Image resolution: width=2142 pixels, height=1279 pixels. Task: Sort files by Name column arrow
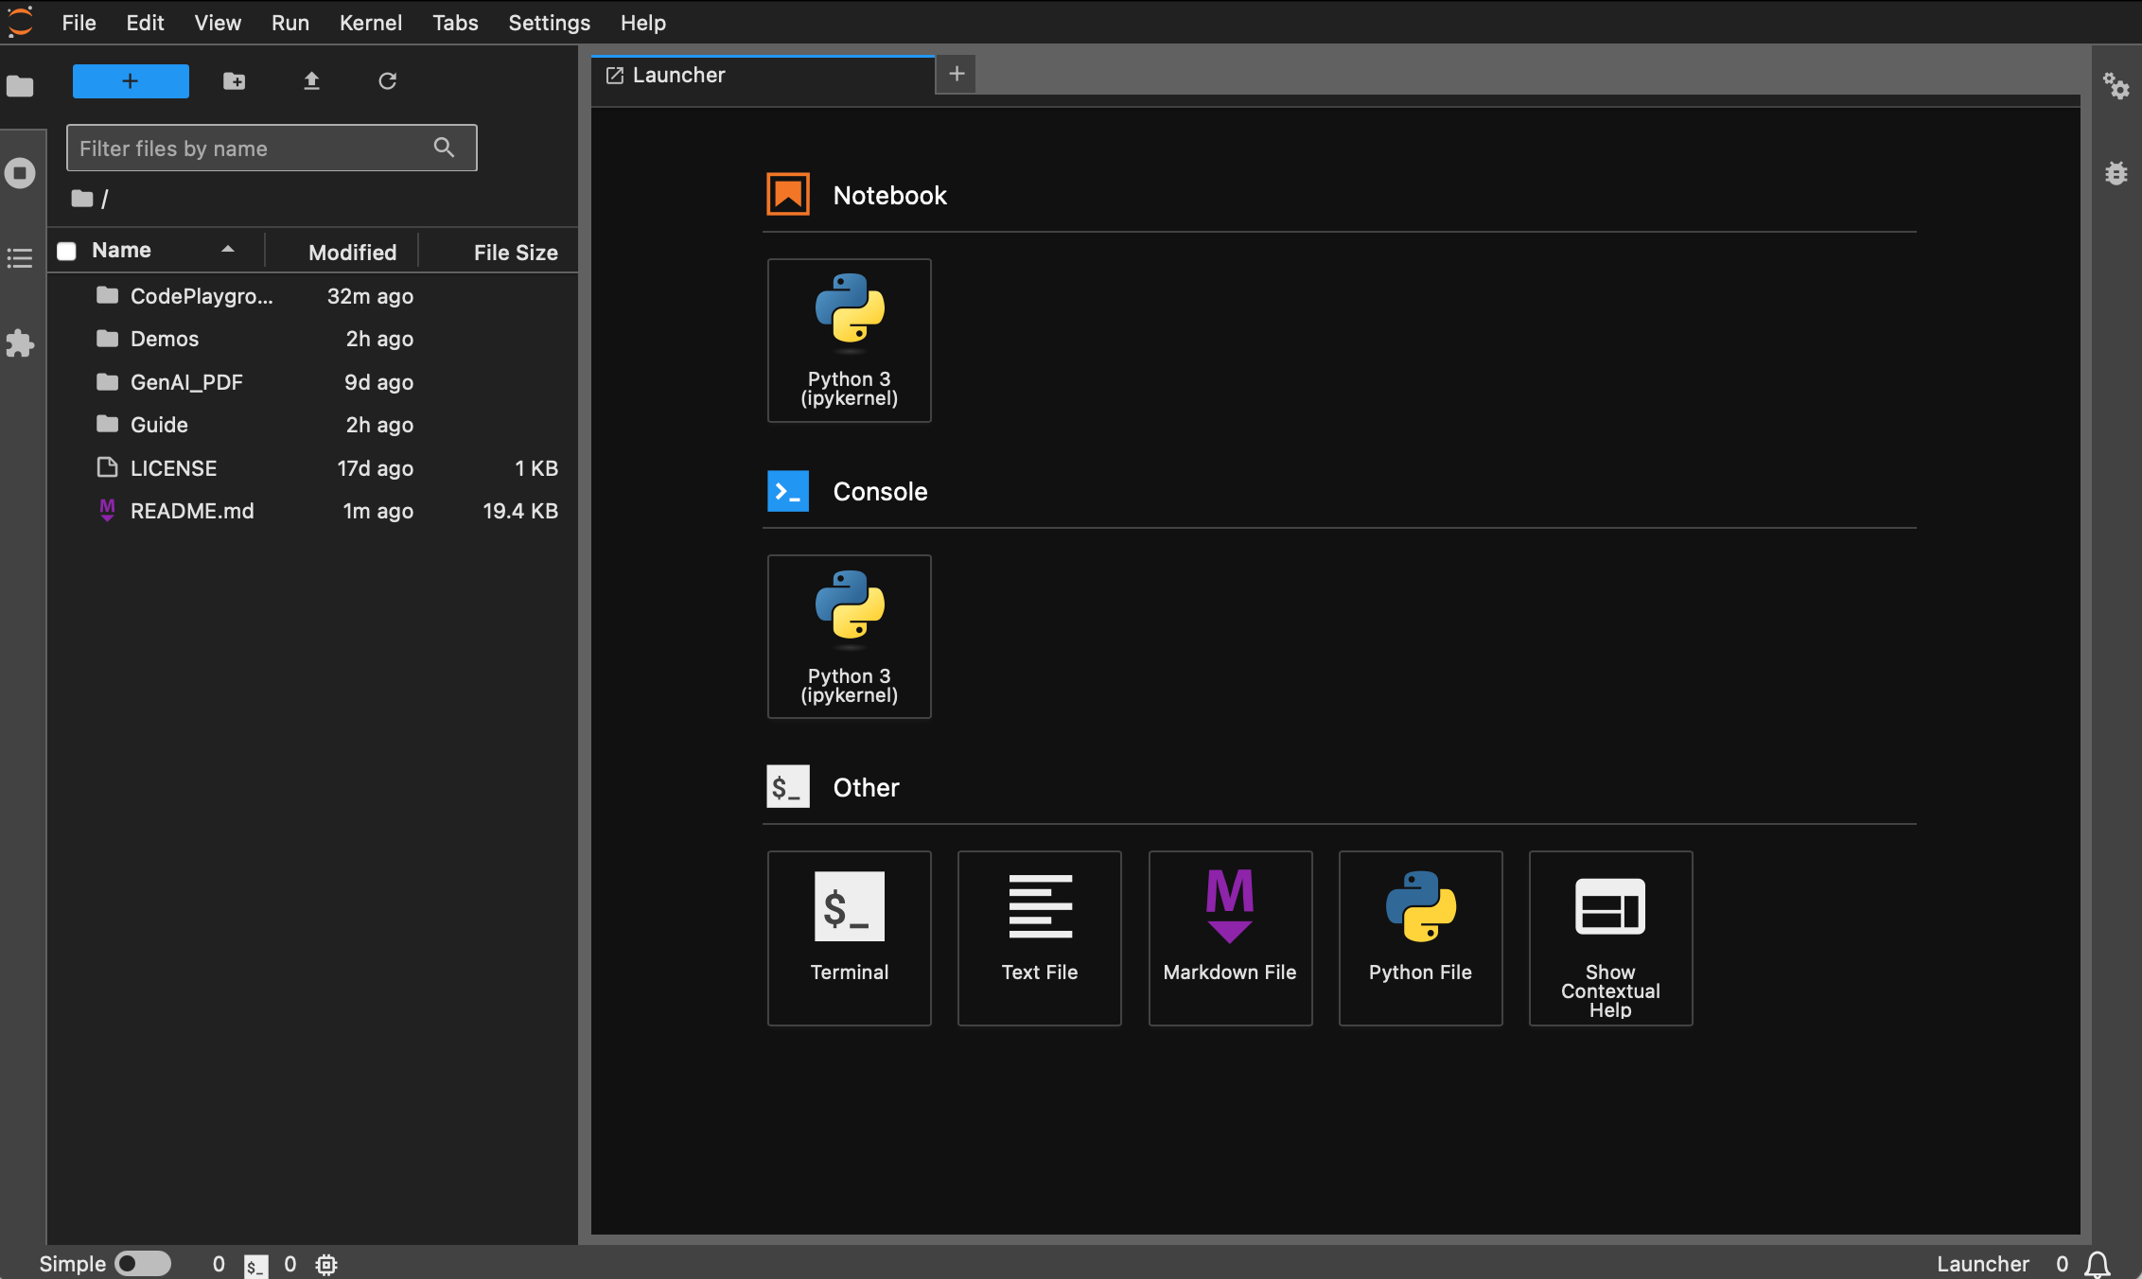[227, 250]
